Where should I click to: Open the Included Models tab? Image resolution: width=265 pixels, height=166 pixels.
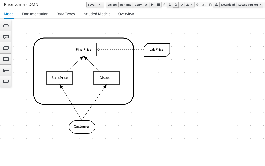(96, 14)
